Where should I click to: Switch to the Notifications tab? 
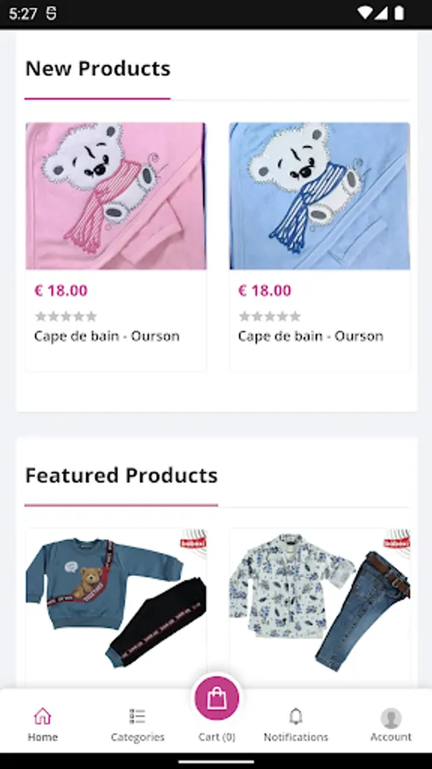tap(296, 725)
